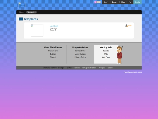Image resolution: width=158 pixels, height=119 pixels.
Task: Open Privacy Policy link
Action: (x=80, y=57)
